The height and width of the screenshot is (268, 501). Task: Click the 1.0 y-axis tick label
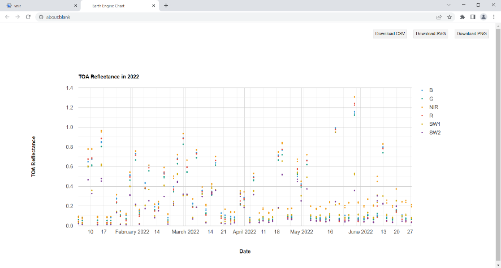(x=70, y=127)
